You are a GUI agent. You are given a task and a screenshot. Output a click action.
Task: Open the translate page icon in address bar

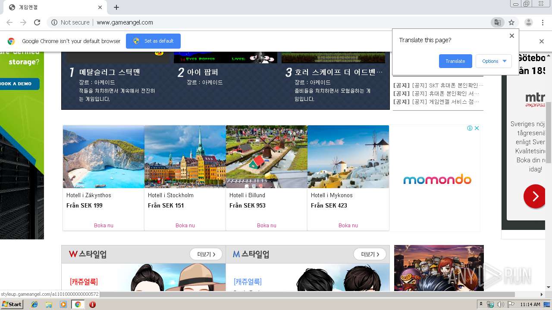pos(497,22)
